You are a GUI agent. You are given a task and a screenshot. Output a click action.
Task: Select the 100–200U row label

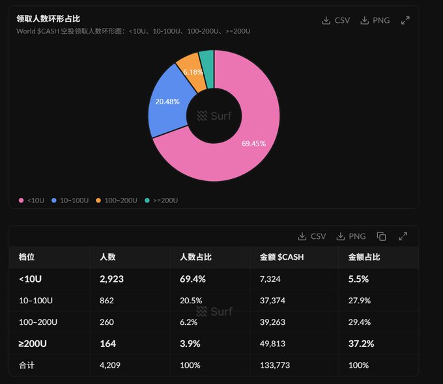38,322
